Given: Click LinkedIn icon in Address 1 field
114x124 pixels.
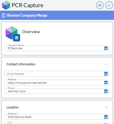Looking at the screenshot, I should click(106, 117).
